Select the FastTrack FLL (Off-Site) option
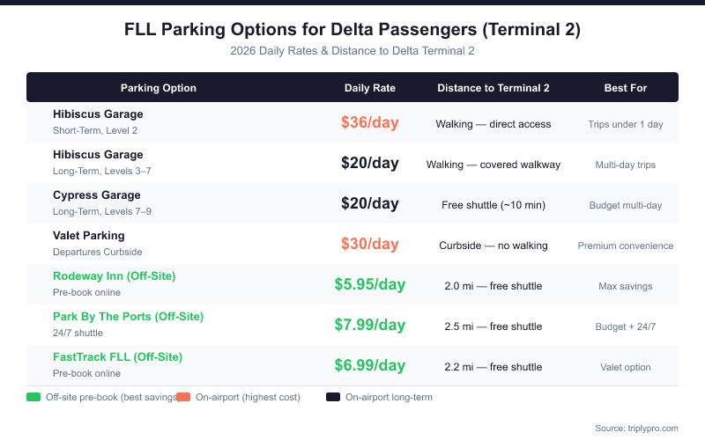The image size is (705, 440). click(x=117, y=357)
